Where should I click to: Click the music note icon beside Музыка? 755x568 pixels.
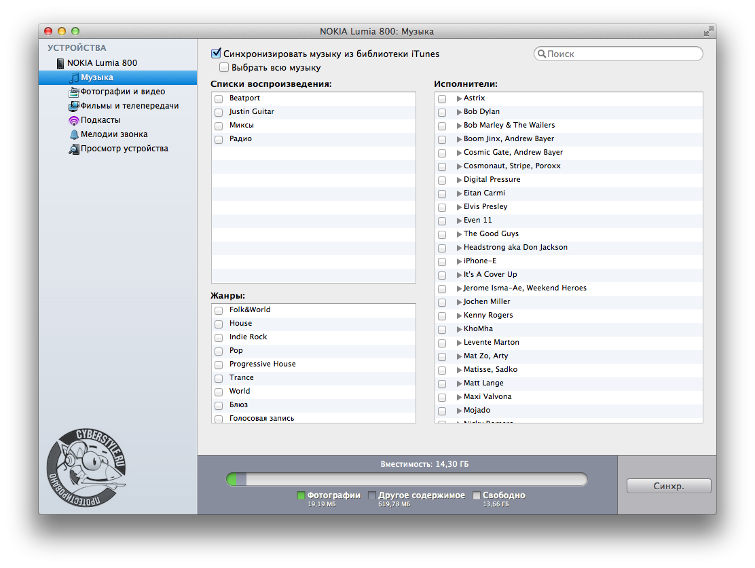[74, 77]
